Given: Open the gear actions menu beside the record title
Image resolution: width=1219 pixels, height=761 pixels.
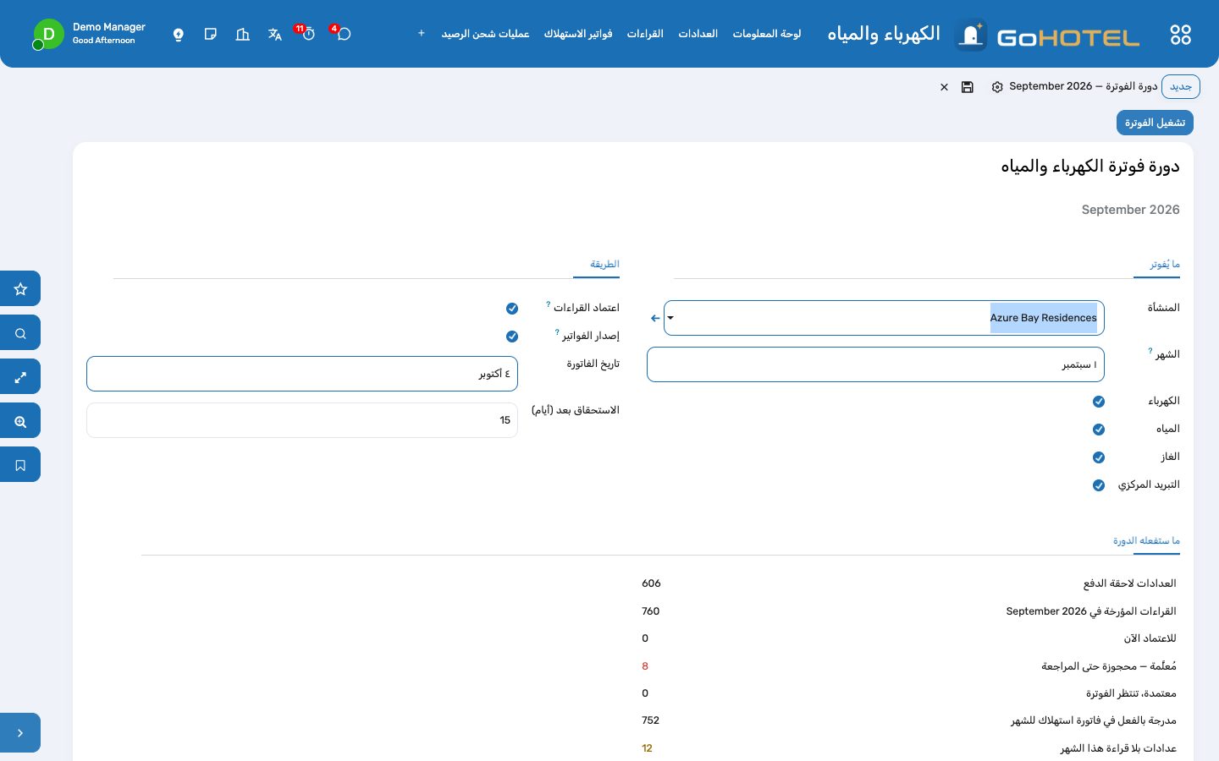Looking at the screenshot, I should click(997, 87).
